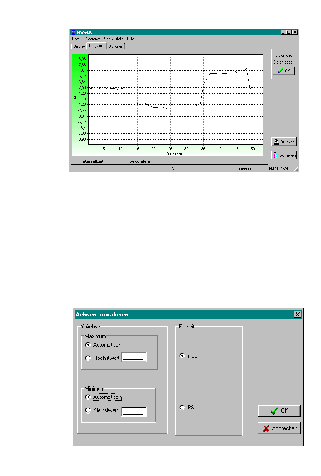Switch to the Optionen tab

(x=116, y=46)
